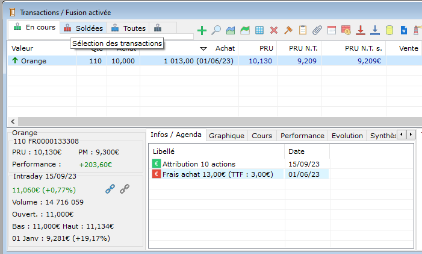The height and width of the screenshot is (254, 422).
Task: Click the Volume : 14 716 059 line
Action: click(x=48, y=202)
